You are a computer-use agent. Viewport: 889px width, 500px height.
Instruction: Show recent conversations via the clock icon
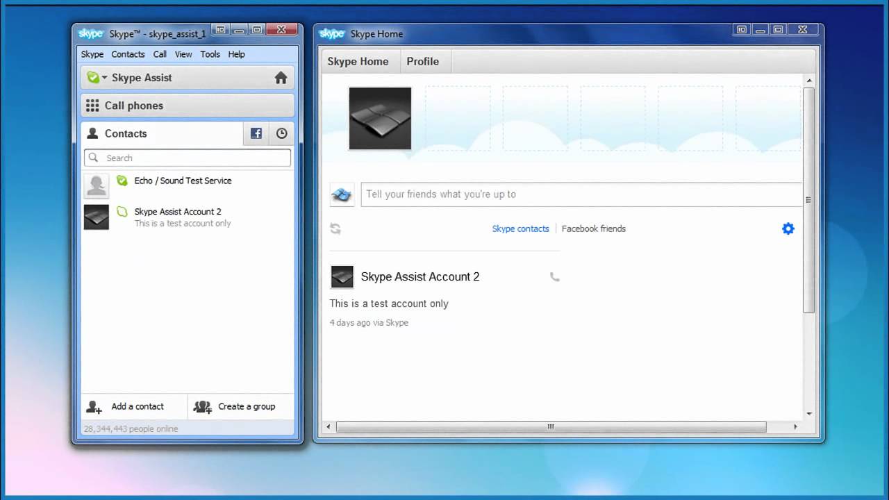point(281,133)
